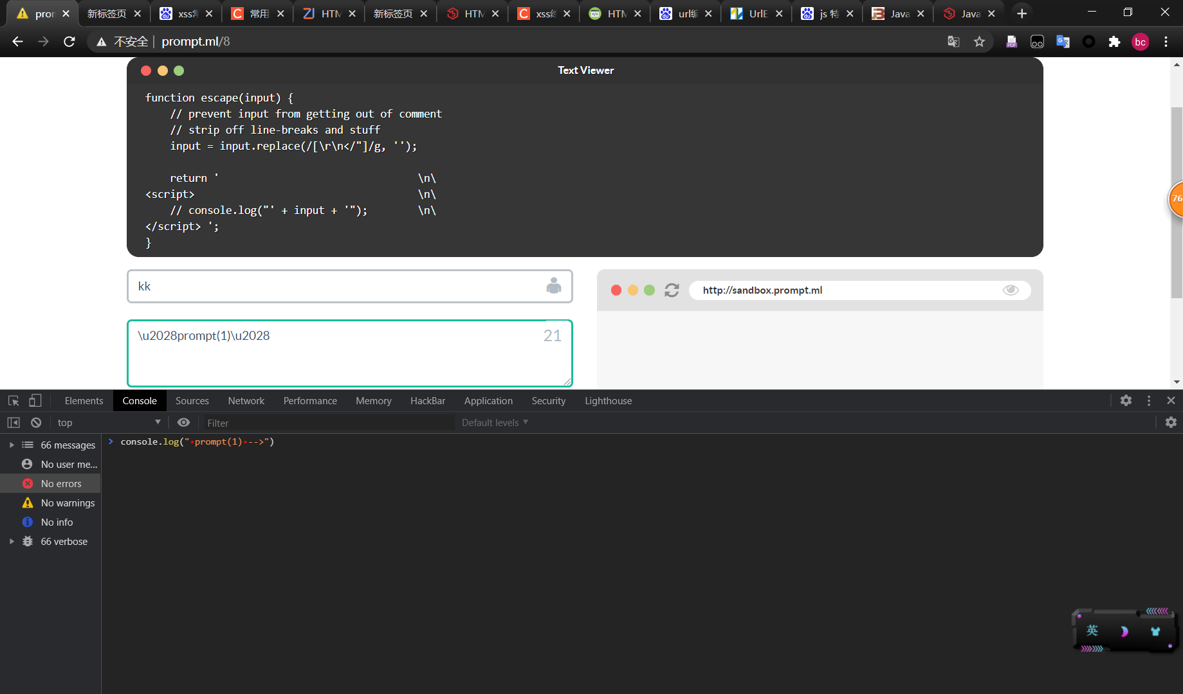This screenshot has height=694, width=1183.
Task: Select the No errors filter
Action: coord(51,484)
